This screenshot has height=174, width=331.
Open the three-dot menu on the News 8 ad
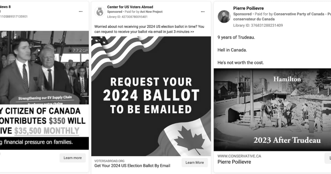[x=81, y=12]
